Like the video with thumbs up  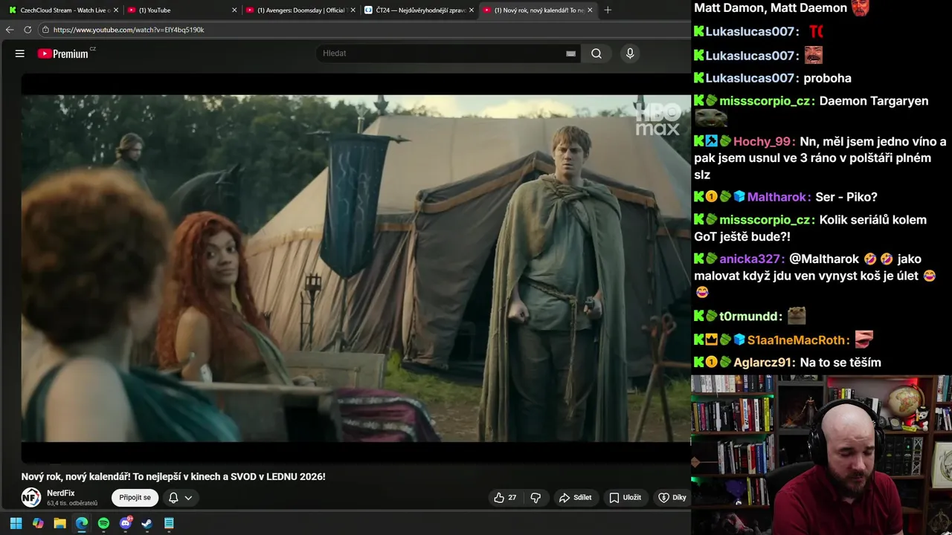[x=505, y=498]
